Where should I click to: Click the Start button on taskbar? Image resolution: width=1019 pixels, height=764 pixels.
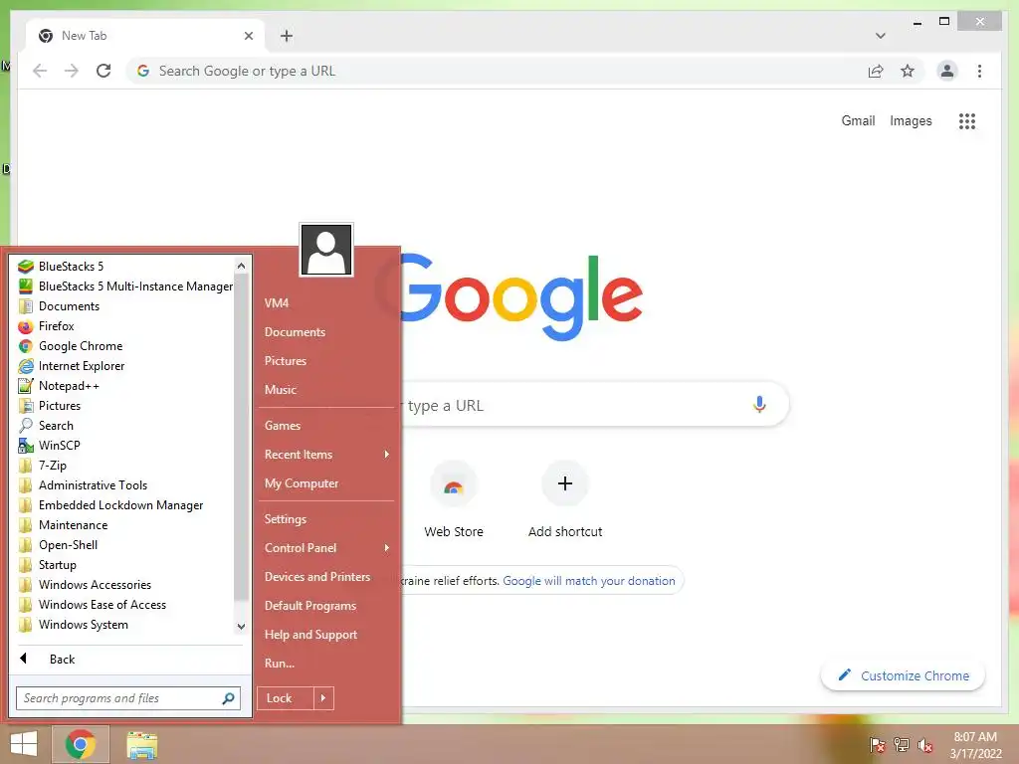click(x=24, y=744)
